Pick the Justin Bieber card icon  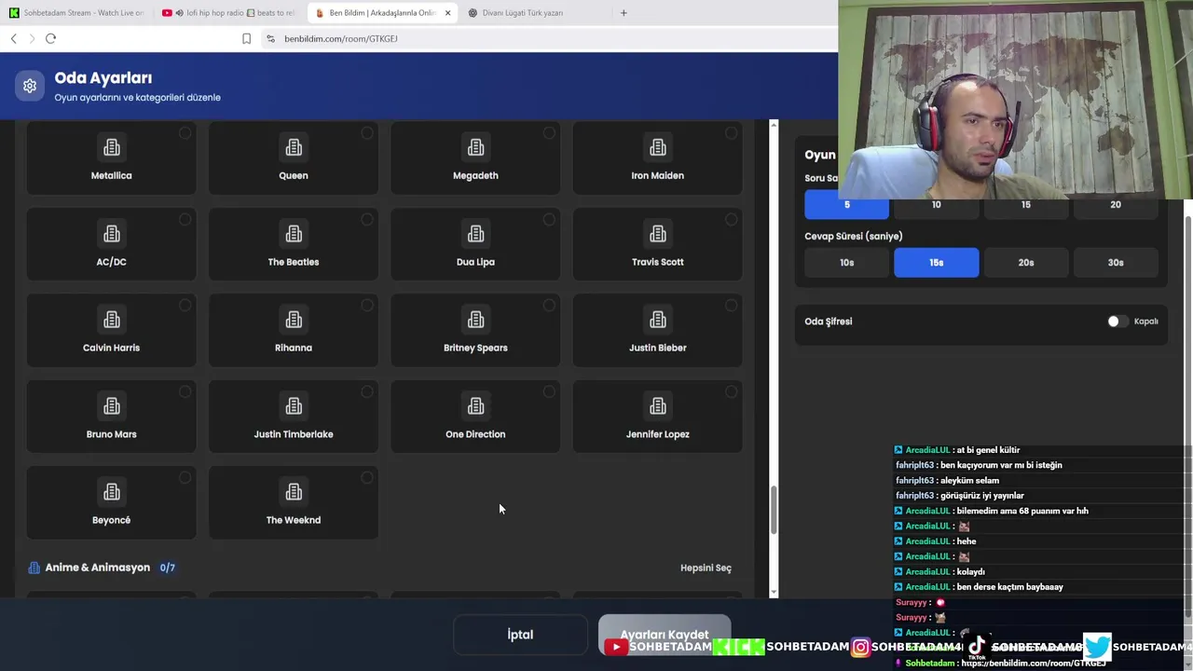pos(658,321)
